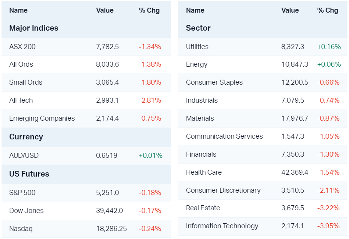This screenshot has height=239, width=349.
Task: Click Information Technology sector name
Action: [222, 226]
